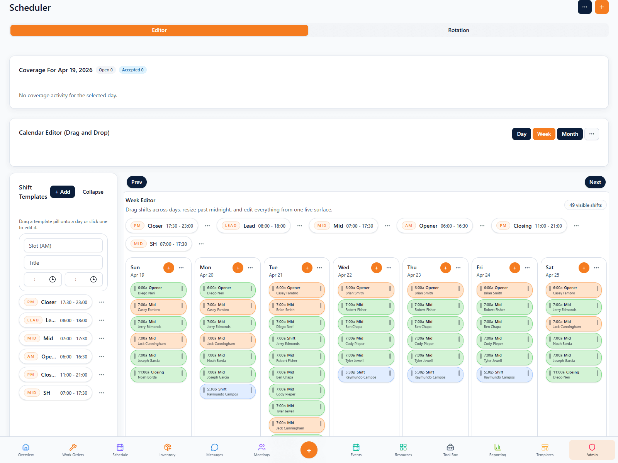
Task: Switch calendar view to Day
Action: point(521,134)
